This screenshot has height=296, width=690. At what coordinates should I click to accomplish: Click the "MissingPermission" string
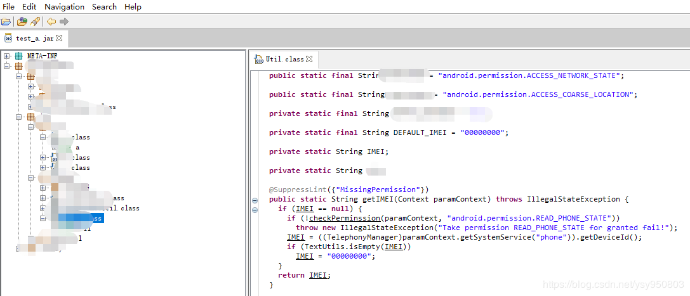376,190
